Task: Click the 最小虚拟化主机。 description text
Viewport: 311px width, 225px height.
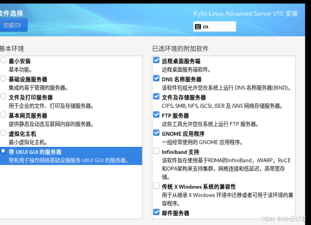Action: pyautogui.click(x=28, y=142)
